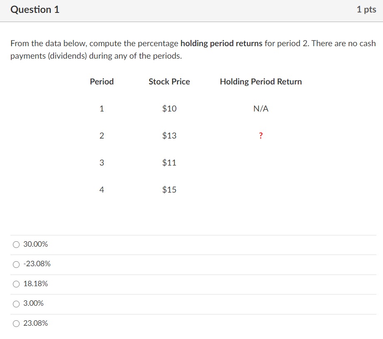Click the Period column header
Screen dimensions: 383x339
(101, 82)
